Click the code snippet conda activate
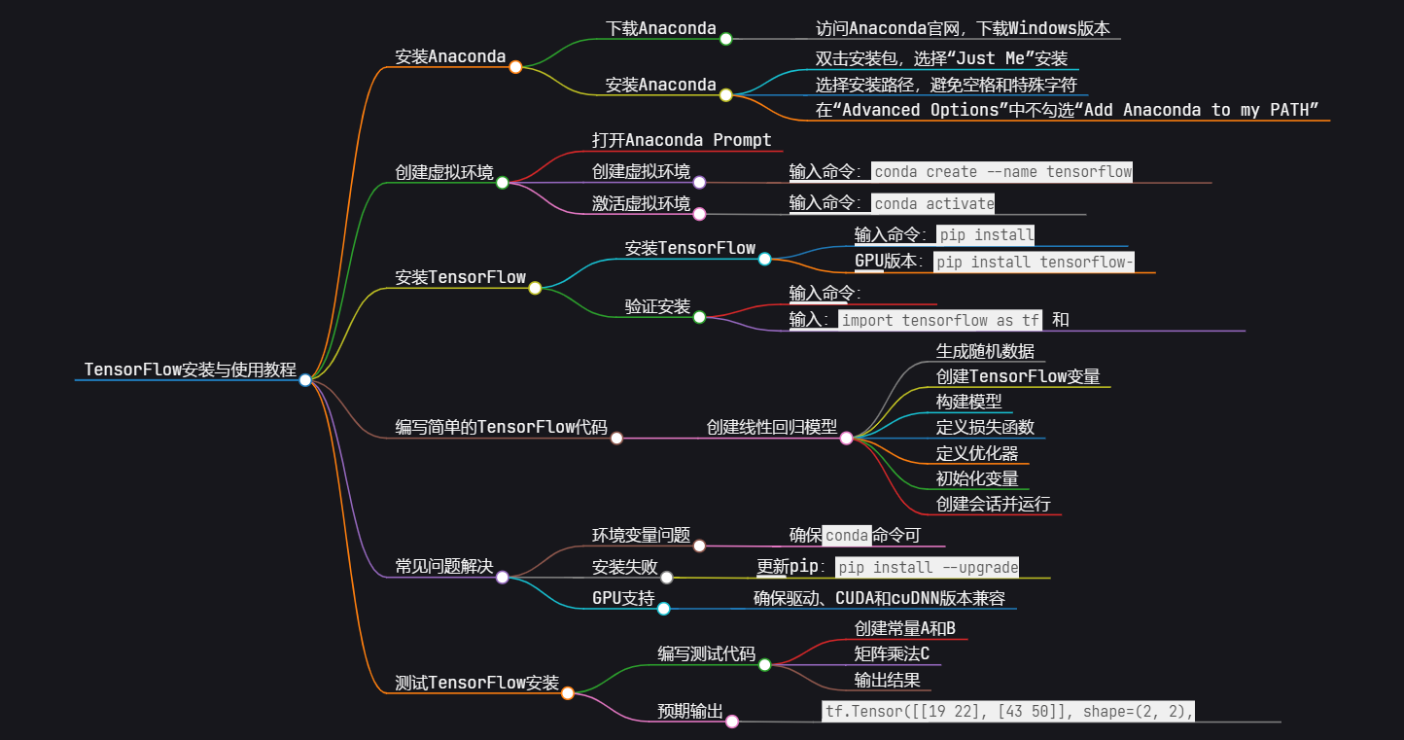Screen dimensions: 1404x740 pyautogui.click(x=934, y=203)
